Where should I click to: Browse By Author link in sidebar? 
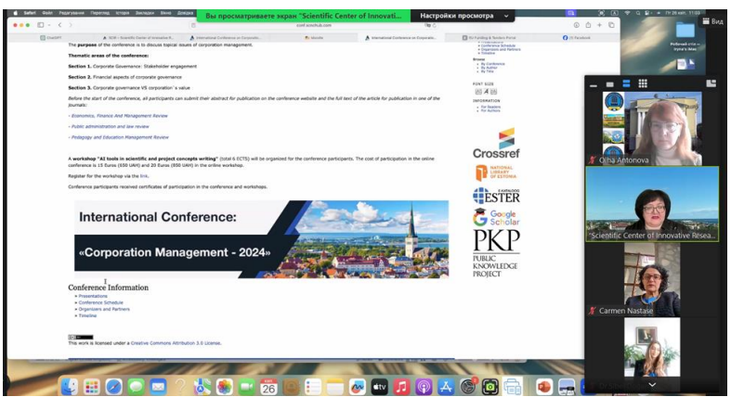[490, 68]
